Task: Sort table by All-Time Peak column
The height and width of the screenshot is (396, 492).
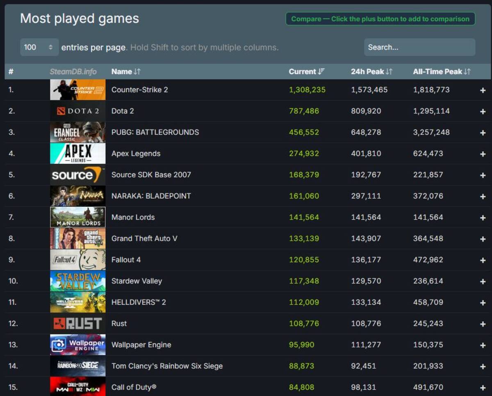Action: tap(442, 71)
